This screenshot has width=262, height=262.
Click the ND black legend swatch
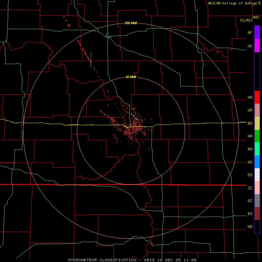[257, 226]
